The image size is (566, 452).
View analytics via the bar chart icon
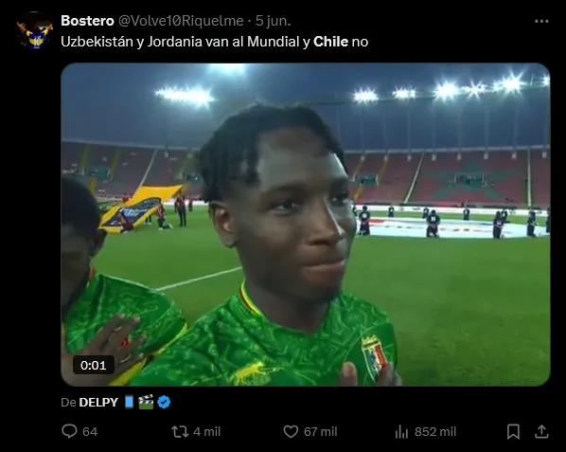click(x=401, y=431)
